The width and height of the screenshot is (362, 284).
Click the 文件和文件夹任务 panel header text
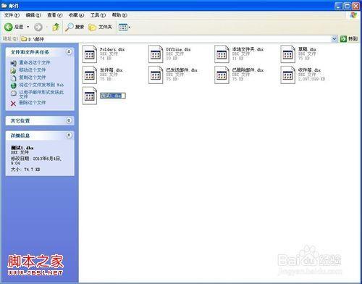click(x=30, y=52)
